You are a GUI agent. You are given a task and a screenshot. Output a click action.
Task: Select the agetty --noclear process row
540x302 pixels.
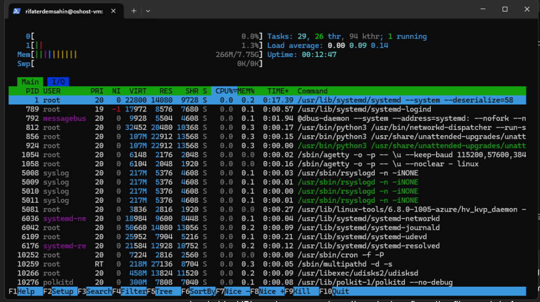(x=267, y=164)
